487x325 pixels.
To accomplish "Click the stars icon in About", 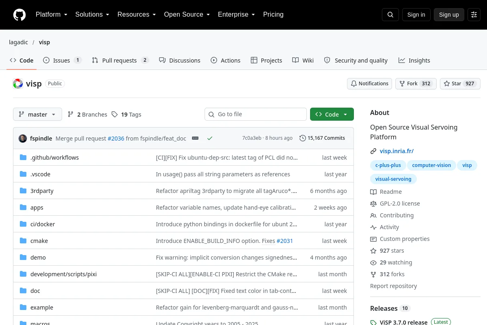I will click(x=373, y=251).
